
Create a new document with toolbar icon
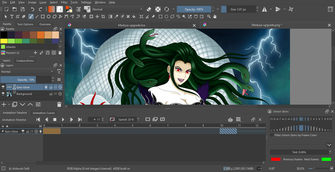pyautogui.click(x=7, y=9)
